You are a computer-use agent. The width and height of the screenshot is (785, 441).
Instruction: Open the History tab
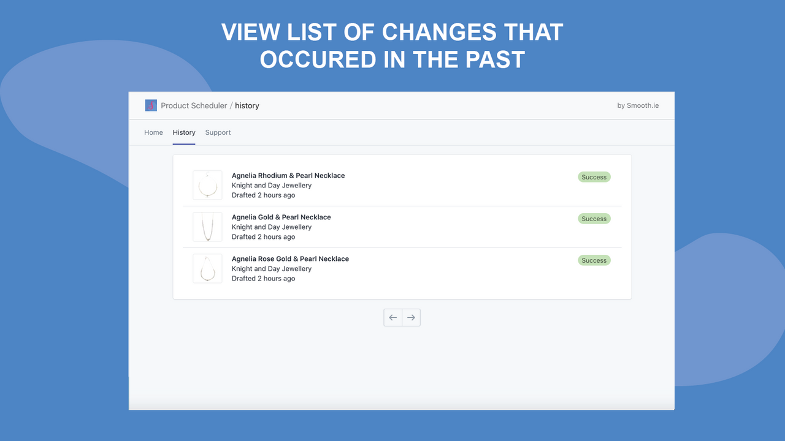[x=184, y=132]
